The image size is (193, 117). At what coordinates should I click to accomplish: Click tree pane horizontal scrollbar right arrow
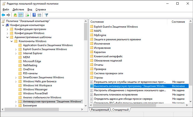tap(82, 109)
